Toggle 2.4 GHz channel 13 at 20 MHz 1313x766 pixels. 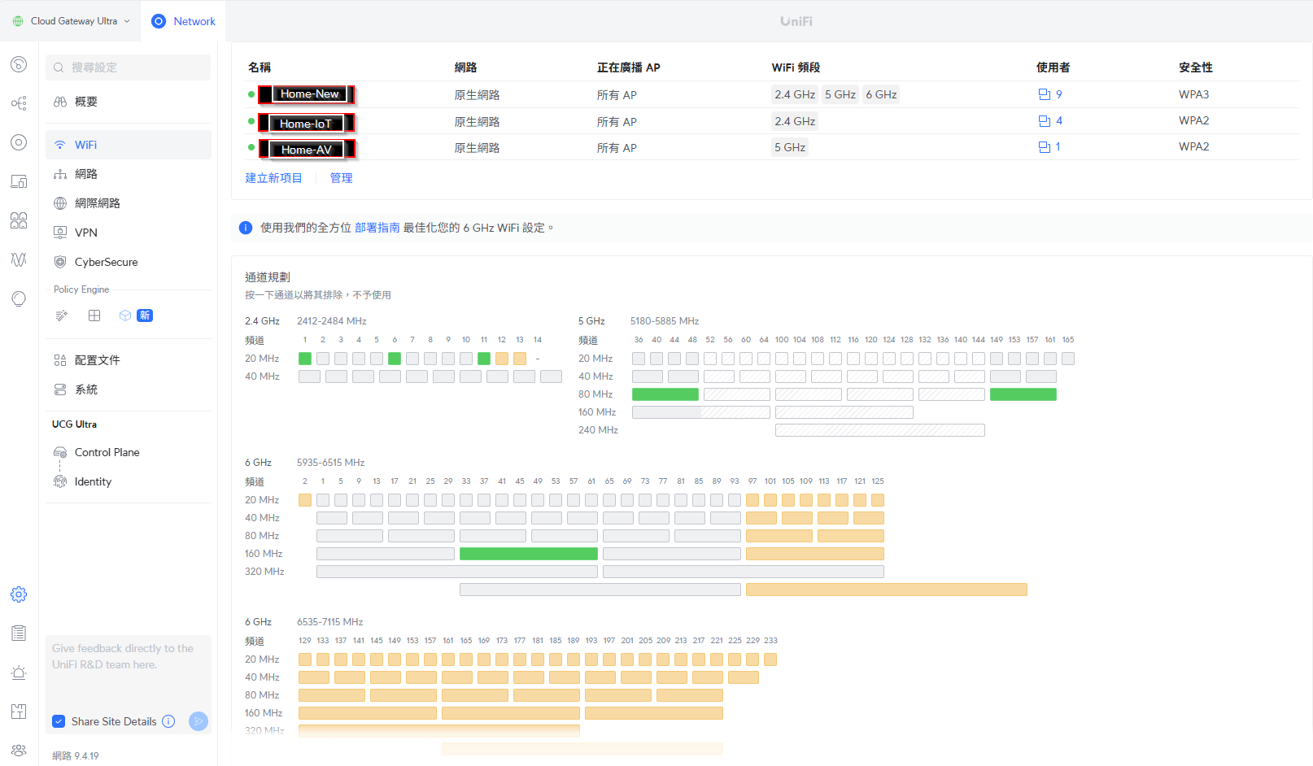coord(520,359)
